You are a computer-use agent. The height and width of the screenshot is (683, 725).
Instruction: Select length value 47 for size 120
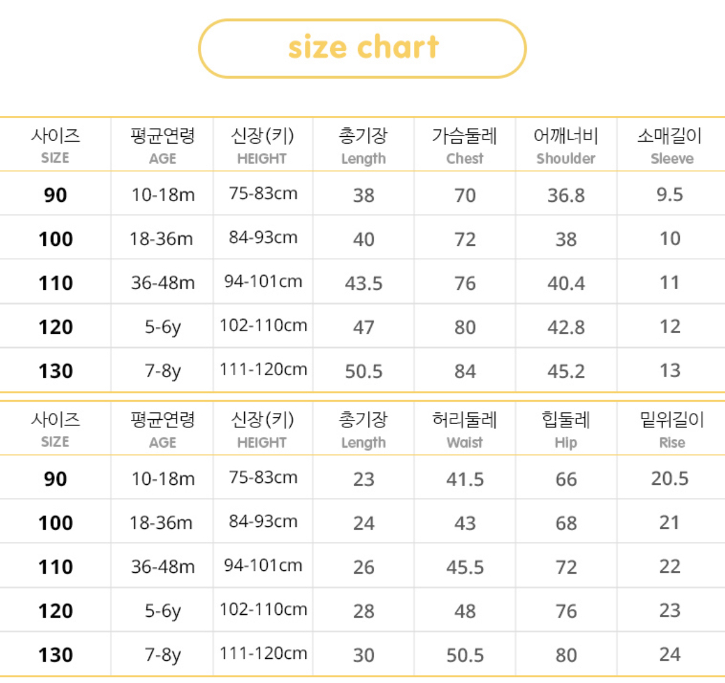pos(364,327)
